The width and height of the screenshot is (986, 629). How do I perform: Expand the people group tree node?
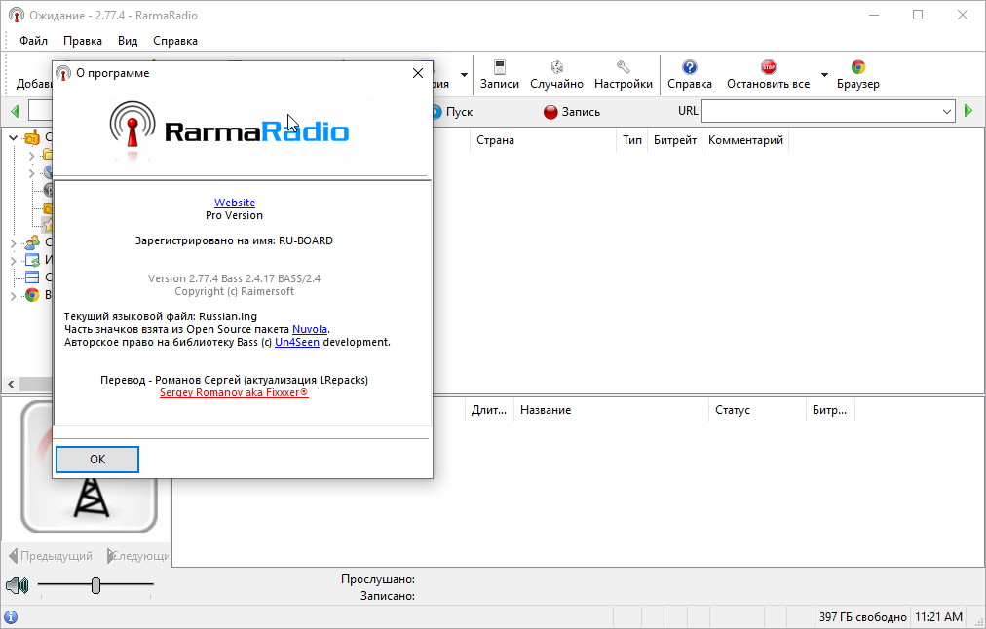14,242
